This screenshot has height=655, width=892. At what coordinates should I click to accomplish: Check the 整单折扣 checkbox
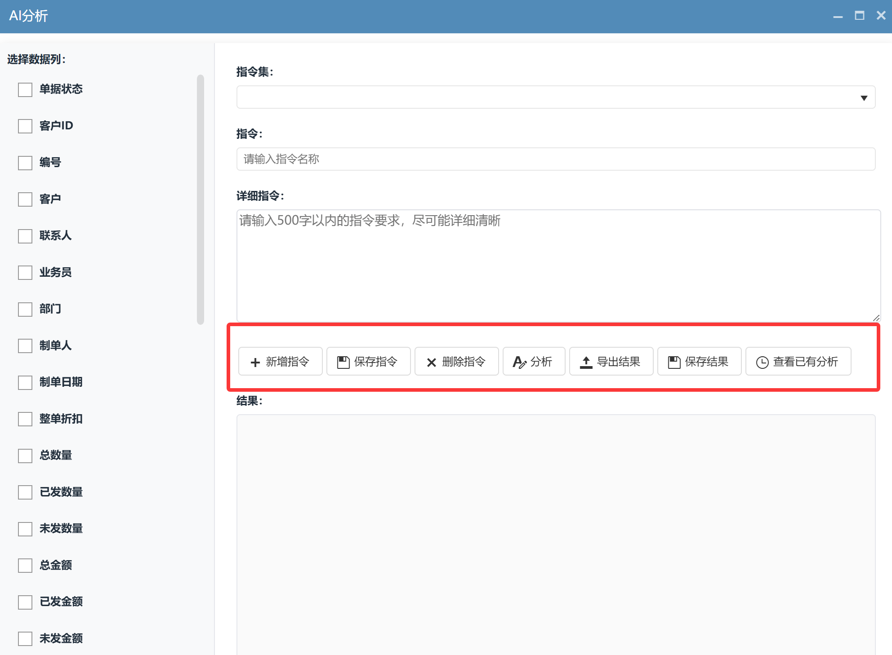(25, 419)
